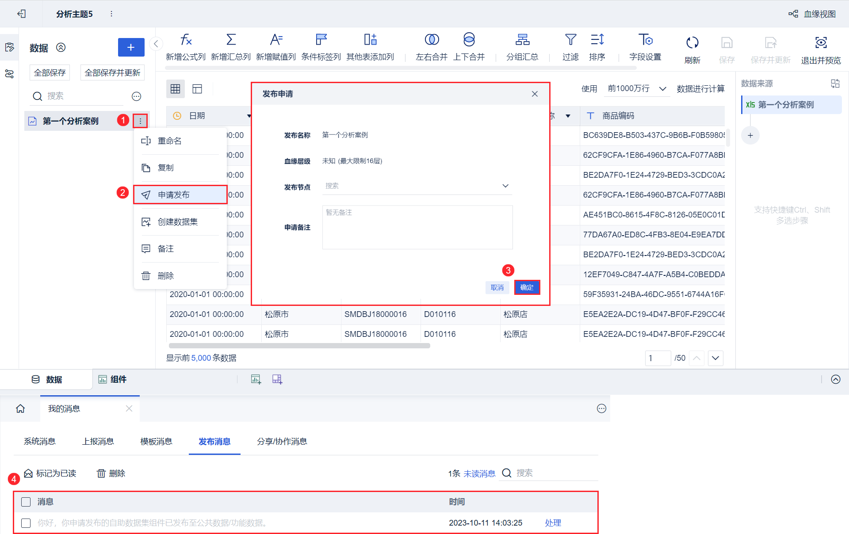Check the message header select-all checkbox
The image size is (849, 534).
tap(26, 502)
